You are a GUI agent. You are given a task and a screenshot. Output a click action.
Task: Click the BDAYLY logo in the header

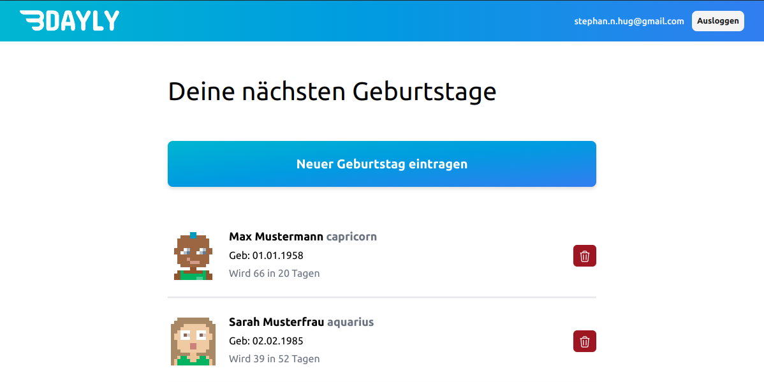[70, 20]
